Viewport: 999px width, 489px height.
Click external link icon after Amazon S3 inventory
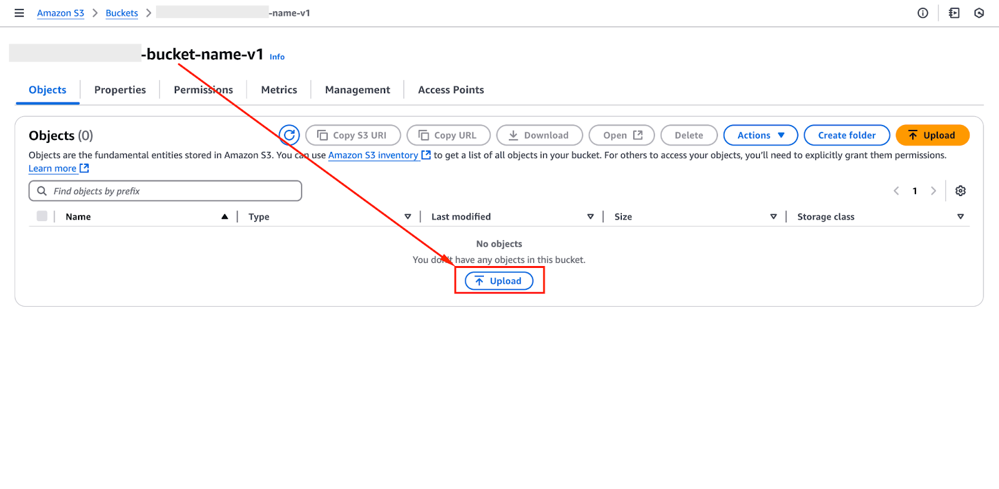point(426,155)
